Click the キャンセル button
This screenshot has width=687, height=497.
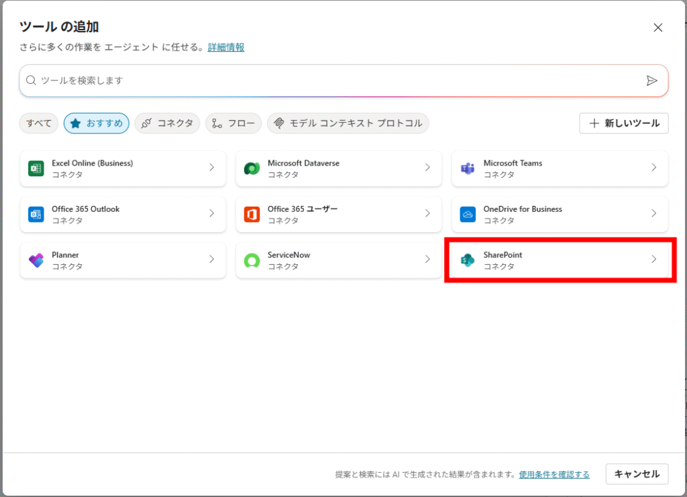(637, 474)
